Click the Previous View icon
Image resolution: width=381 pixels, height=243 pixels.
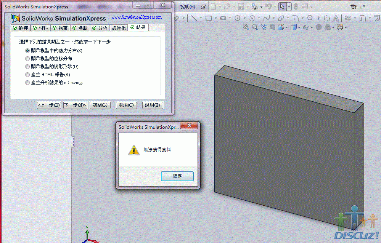(x=264, y=27)
